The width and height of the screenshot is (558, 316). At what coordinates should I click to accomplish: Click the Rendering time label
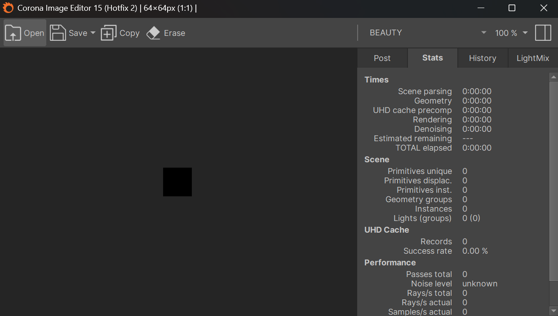(432, 120)
